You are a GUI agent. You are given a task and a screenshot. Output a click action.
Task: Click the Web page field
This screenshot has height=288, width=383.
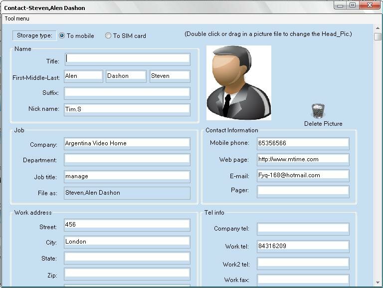click(x=303, y=160)
